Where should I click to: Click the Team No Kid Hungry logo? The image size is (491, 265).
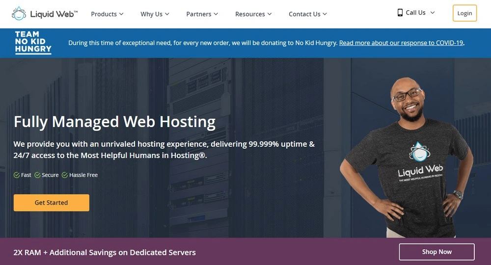click(x=33, y=43)
